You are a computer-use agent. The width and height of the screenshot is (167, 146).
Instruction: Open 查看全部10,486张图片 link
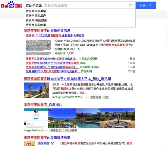[64, 130]
